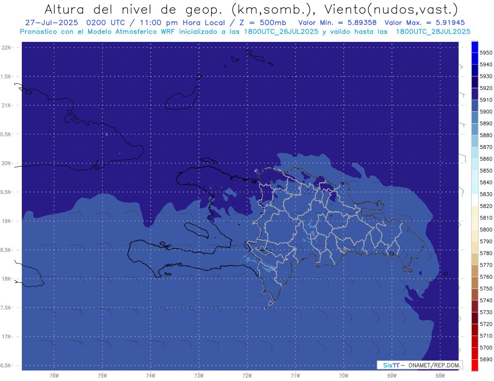Viewport: 494px width, 381px height.
Task: Click the 73W longitude label
Action: click(199, 376)
